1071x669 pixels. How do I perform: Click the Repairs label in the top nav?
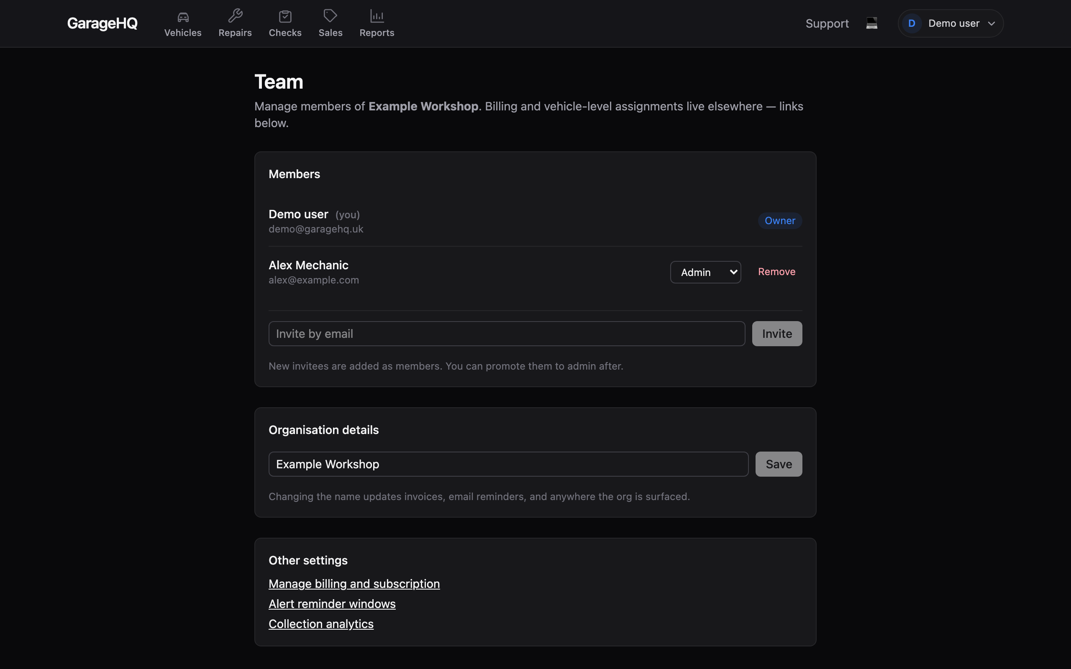point(235,33)
